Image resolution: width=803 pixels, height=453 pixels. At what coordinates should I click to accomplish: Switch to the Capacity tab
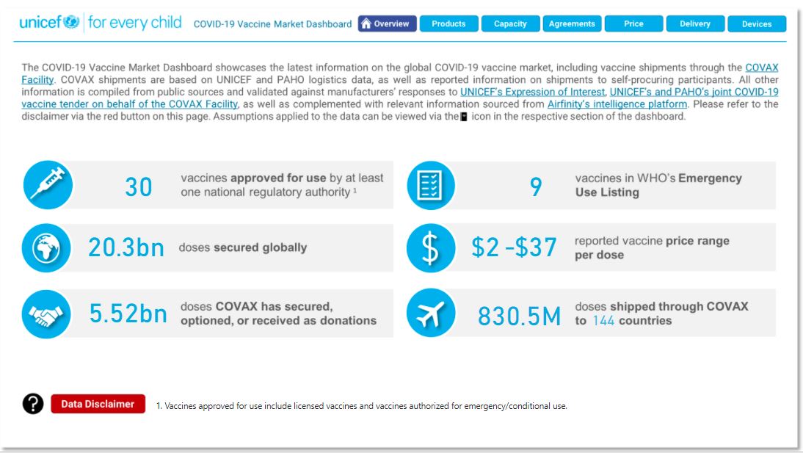510,23
